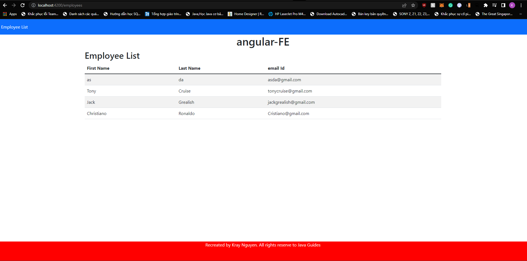
Task: Open the K profile avatar
Action: pyautogui.click(x=512, y=5)
